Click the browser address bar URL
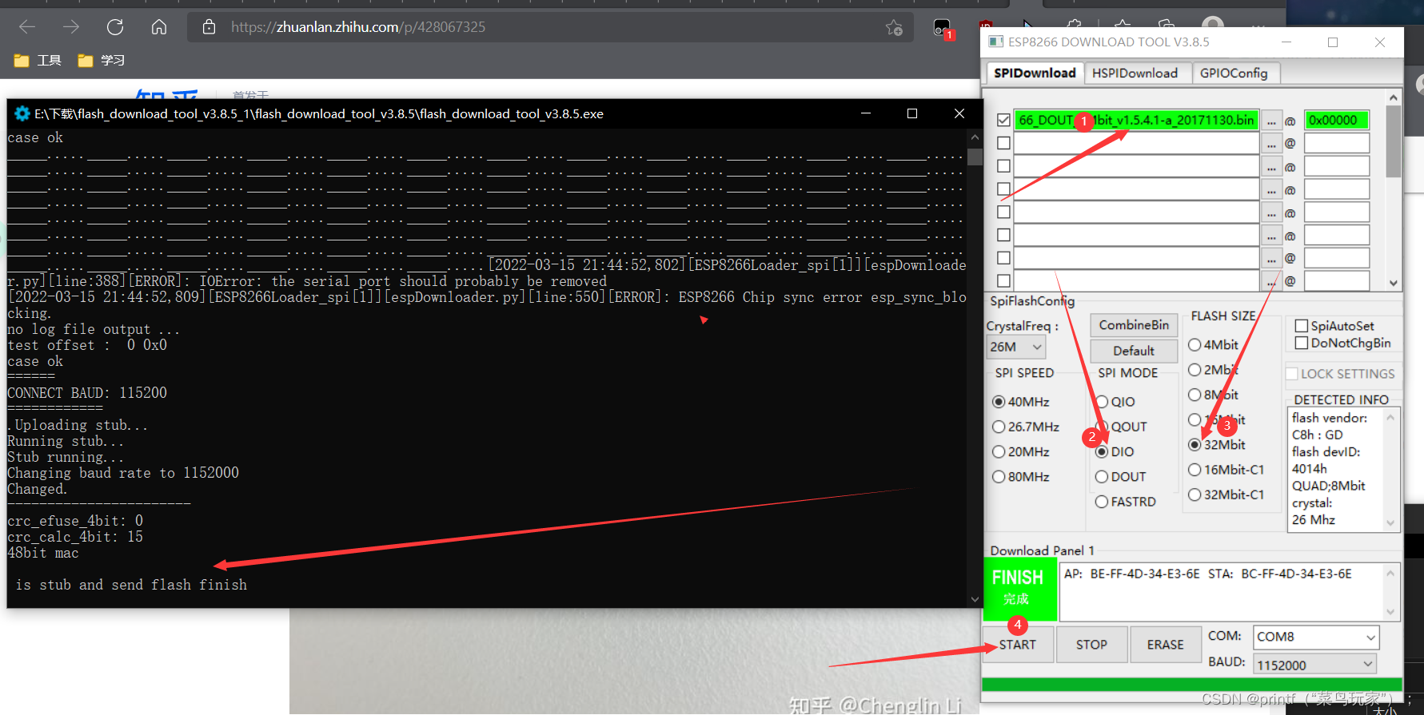This screenshot has width=1424, height=715. (x=358, y=27)
